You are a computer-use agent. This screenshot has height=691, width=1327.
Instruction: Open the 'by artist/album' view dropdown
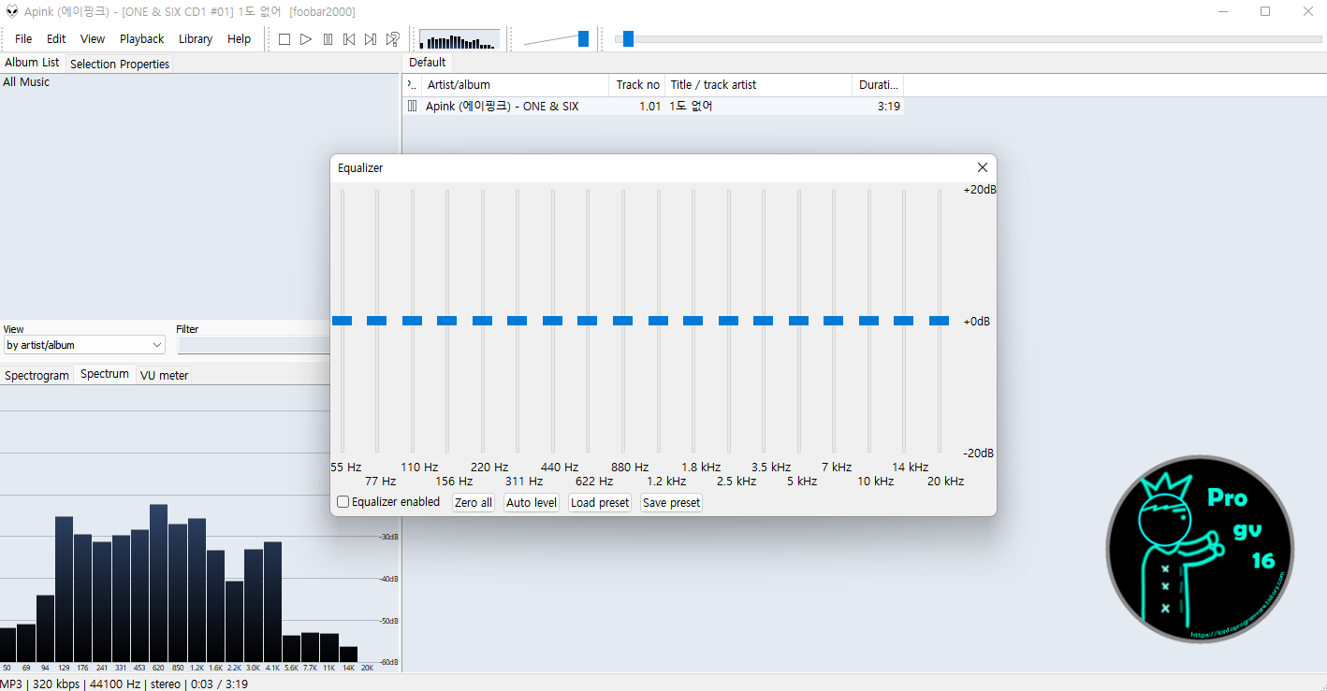point(84,345)
